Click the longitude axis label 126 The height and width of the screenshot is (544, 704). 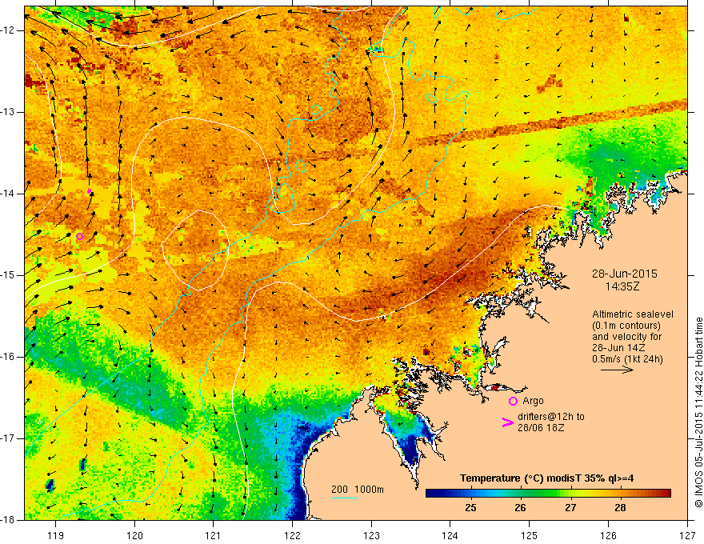[608, 535]
